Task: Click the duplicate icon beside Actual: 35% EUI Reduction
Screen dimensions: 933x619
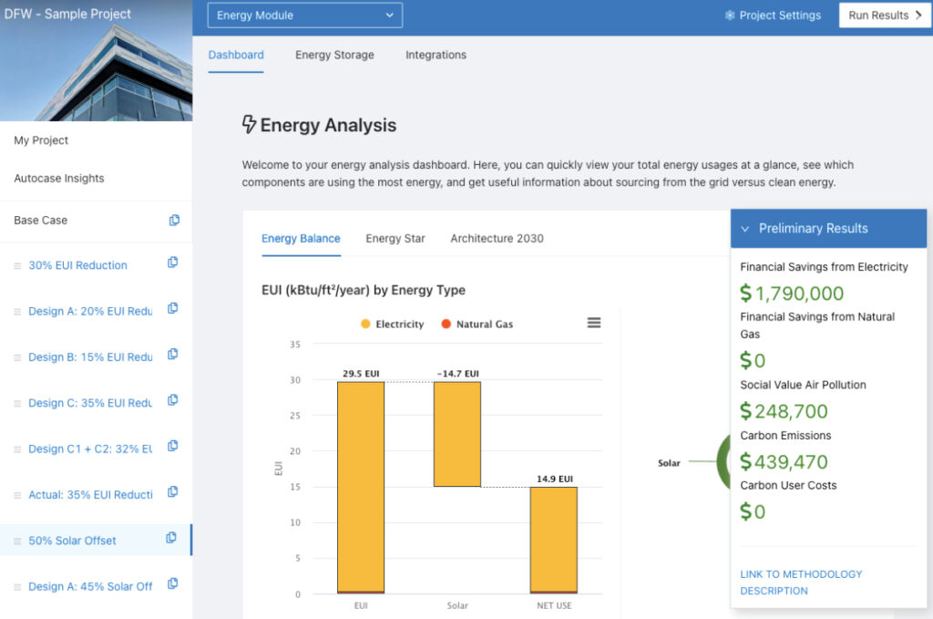Action: 173,493
